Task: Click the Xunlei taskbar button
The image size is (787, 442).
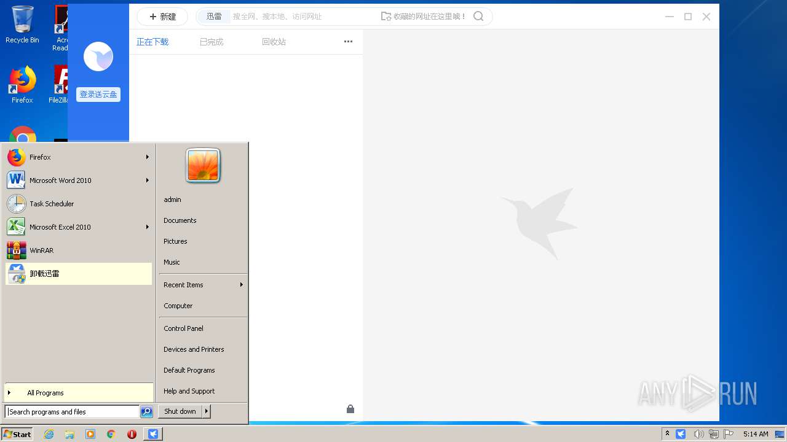Action: point(153,434)
